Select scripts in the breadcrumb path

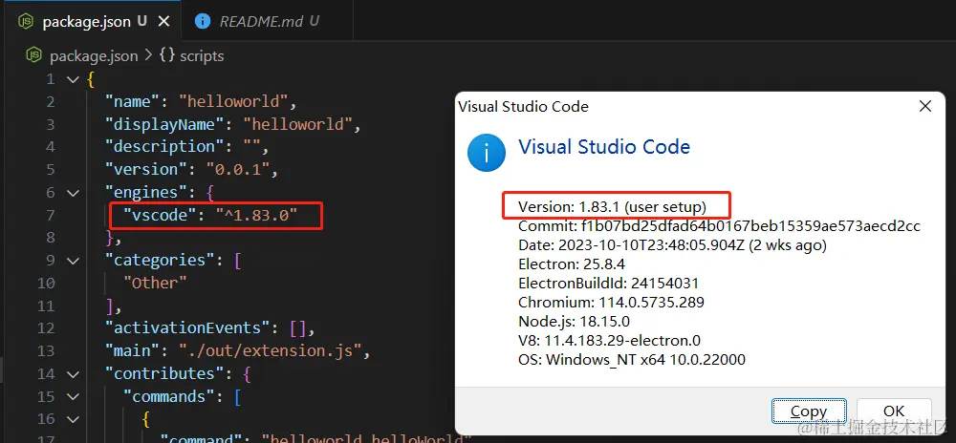(x=202, y=56)
